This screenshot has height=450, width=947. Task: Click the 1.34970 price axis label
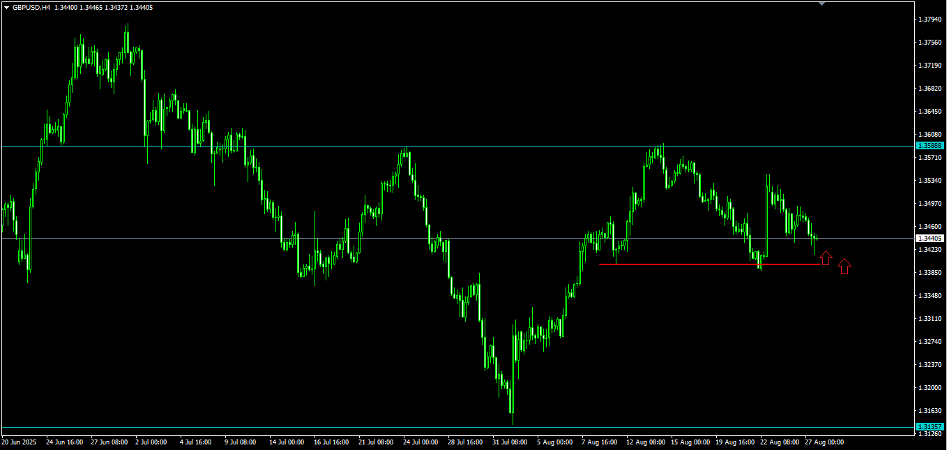tap(931, 204)
